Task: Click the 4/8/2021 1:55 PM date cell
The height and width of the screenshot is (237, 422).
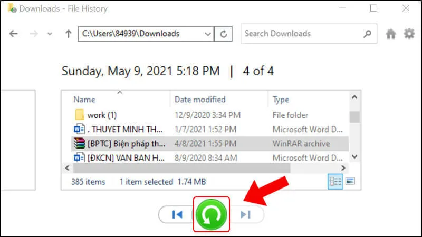Action: click(205, 144)
